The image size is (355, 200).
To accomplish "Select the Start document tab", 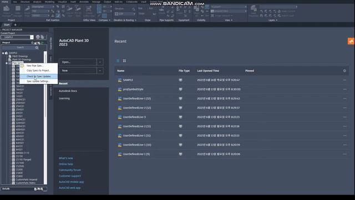I will [7, 24].
